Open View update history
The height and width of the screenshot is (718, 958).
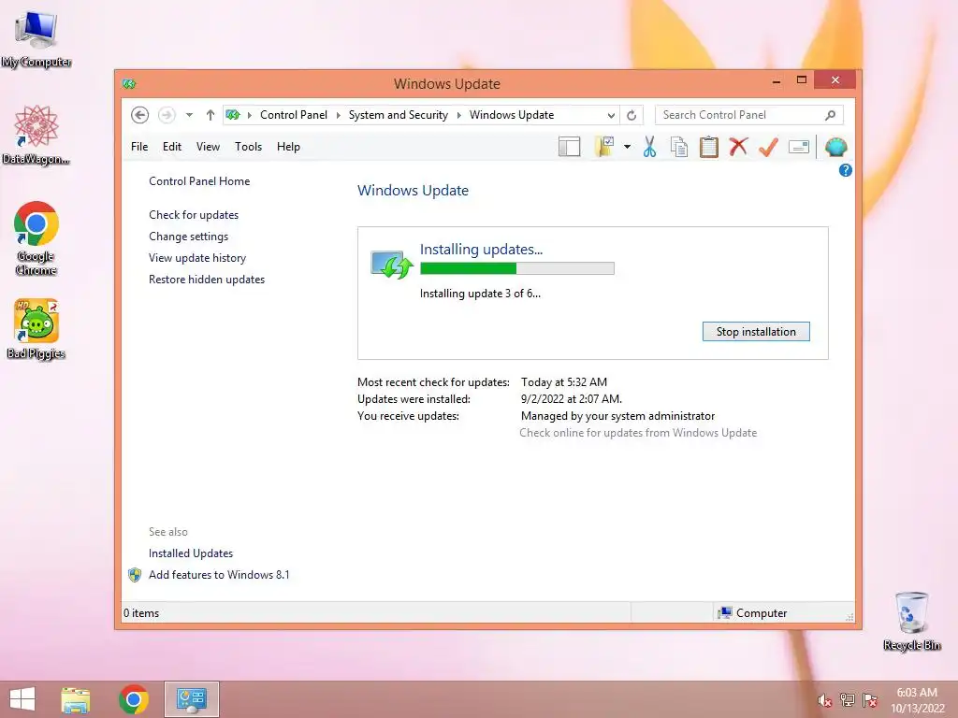click(197, 258)
